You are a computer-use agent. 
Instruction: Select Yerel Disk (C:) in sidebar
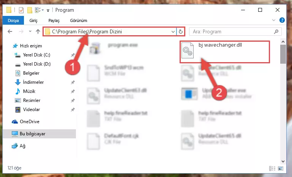pos(36,55)
